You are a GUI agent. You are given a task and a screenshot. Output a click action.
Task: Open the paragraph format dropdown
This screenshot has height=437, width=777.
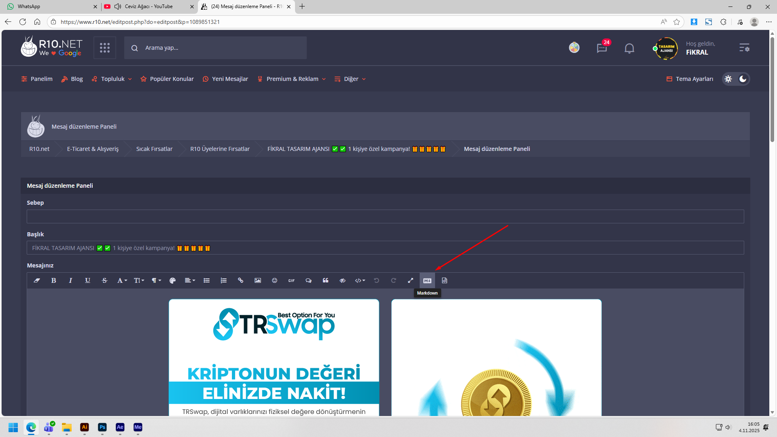coord(156,280)
